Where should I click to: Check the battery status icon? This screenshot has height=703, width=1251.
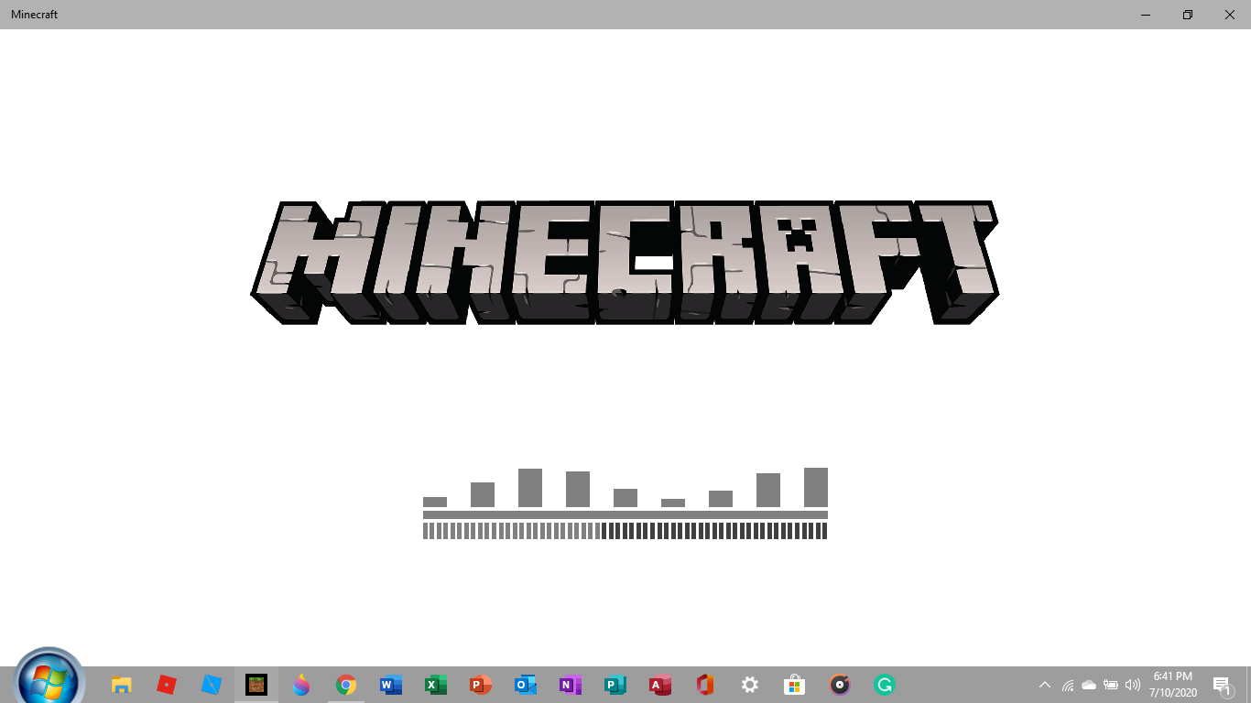click(x=1111, y=685)
